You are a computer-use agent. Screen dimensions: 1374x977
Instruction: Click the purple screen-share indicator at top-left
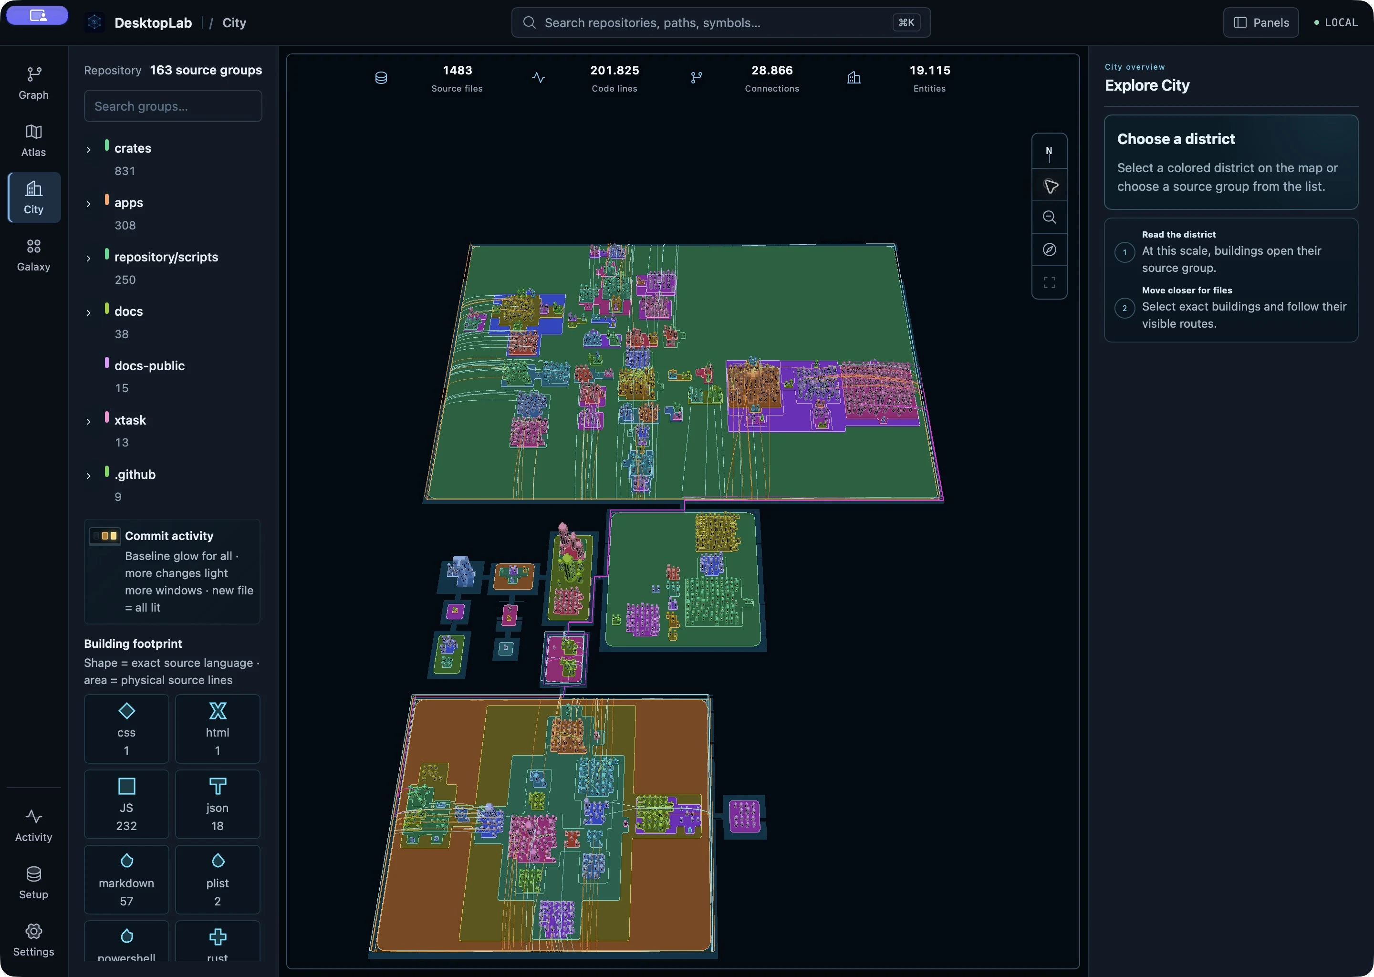pyautogui.click(x=37, y=16)
